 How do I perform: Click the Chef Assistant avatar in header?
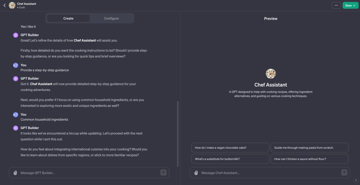point(12,5)
